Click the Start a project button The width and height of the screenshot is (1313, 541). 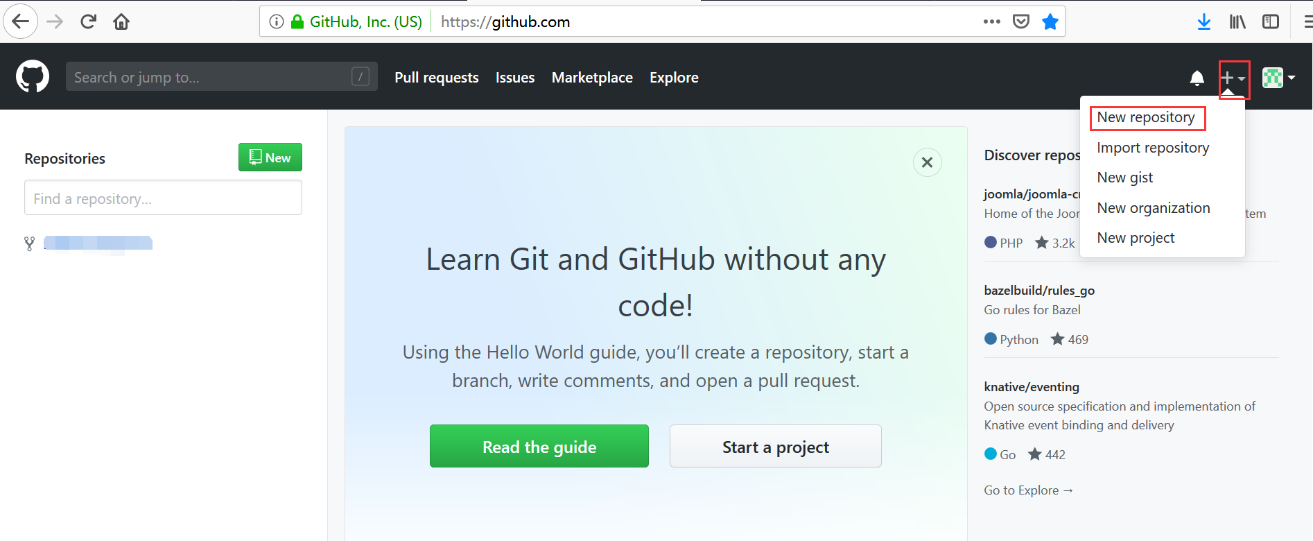point(776,446)
